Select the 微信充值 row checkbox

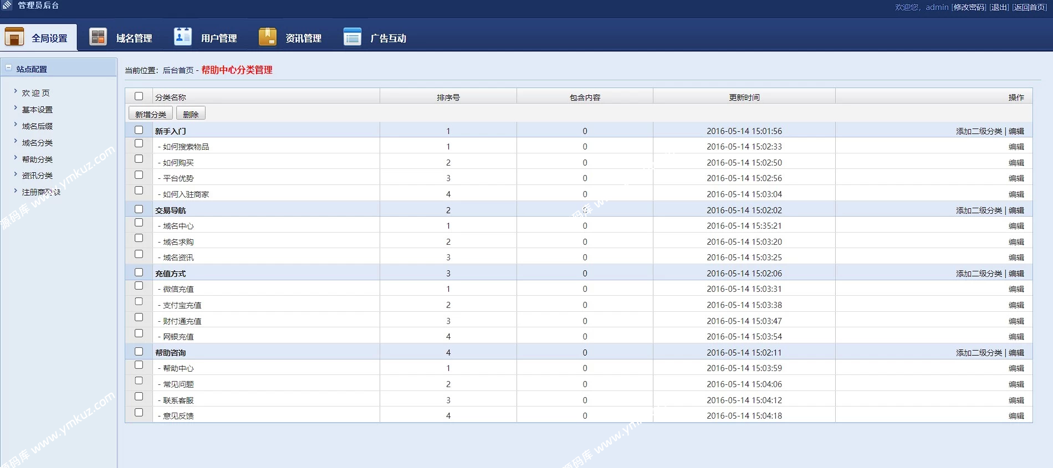tap(139, 286)
